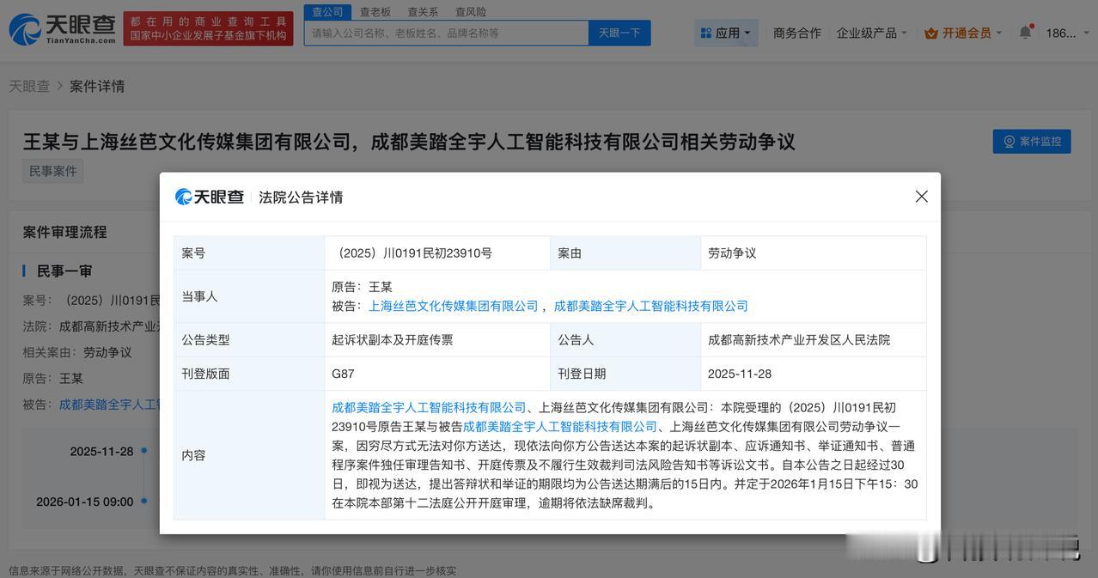
Task: Click the 天眼查 logo in dialog header
Action: 210,197
